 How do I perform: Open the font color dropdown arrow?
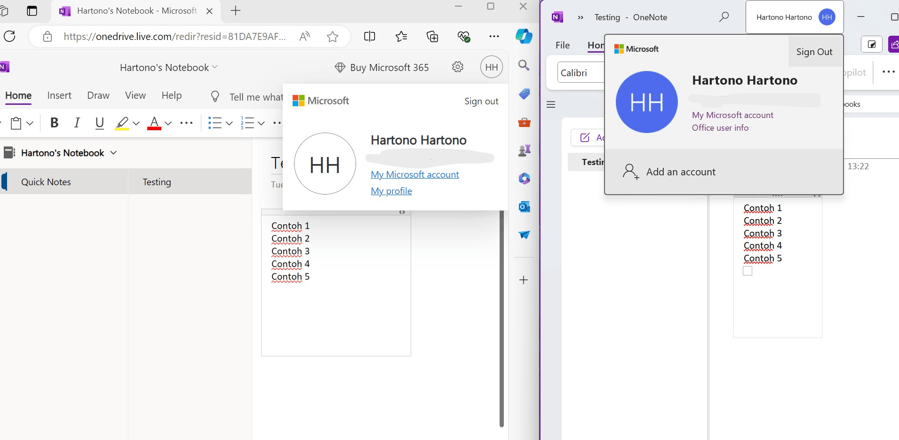coord(168,123)
